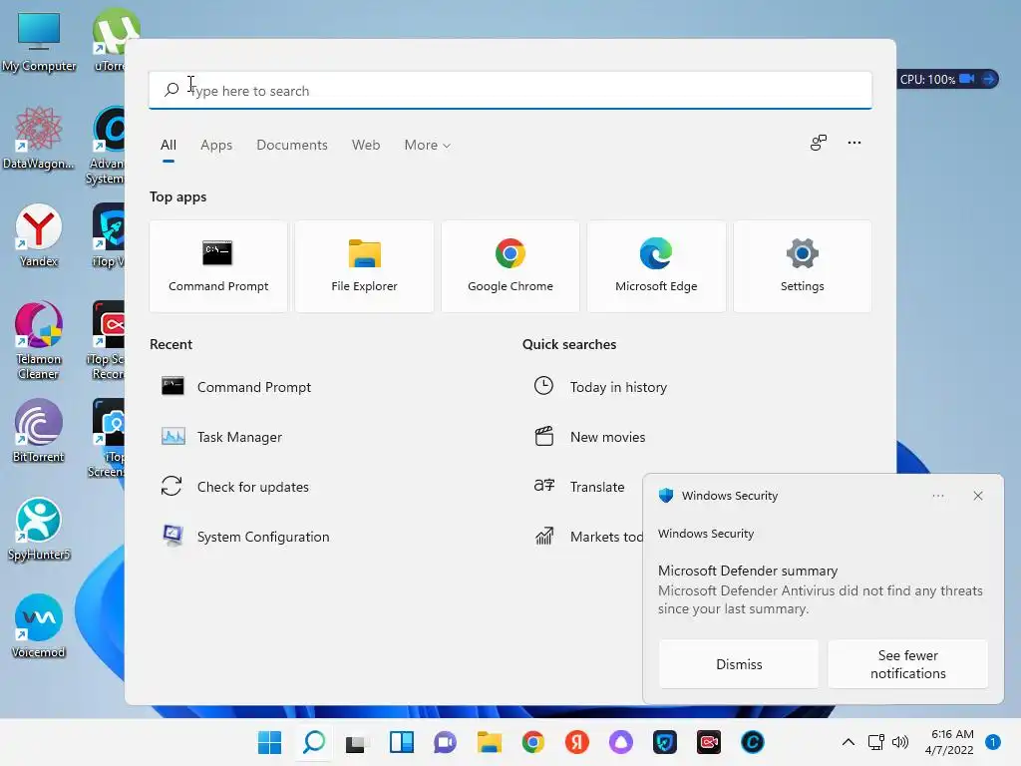Open Task View on taskbar

pyautogui.click(x=357, y=742)
